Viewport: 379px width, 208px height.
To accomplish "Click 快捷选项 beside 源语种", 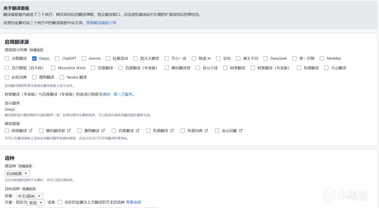I will [25, 166].
